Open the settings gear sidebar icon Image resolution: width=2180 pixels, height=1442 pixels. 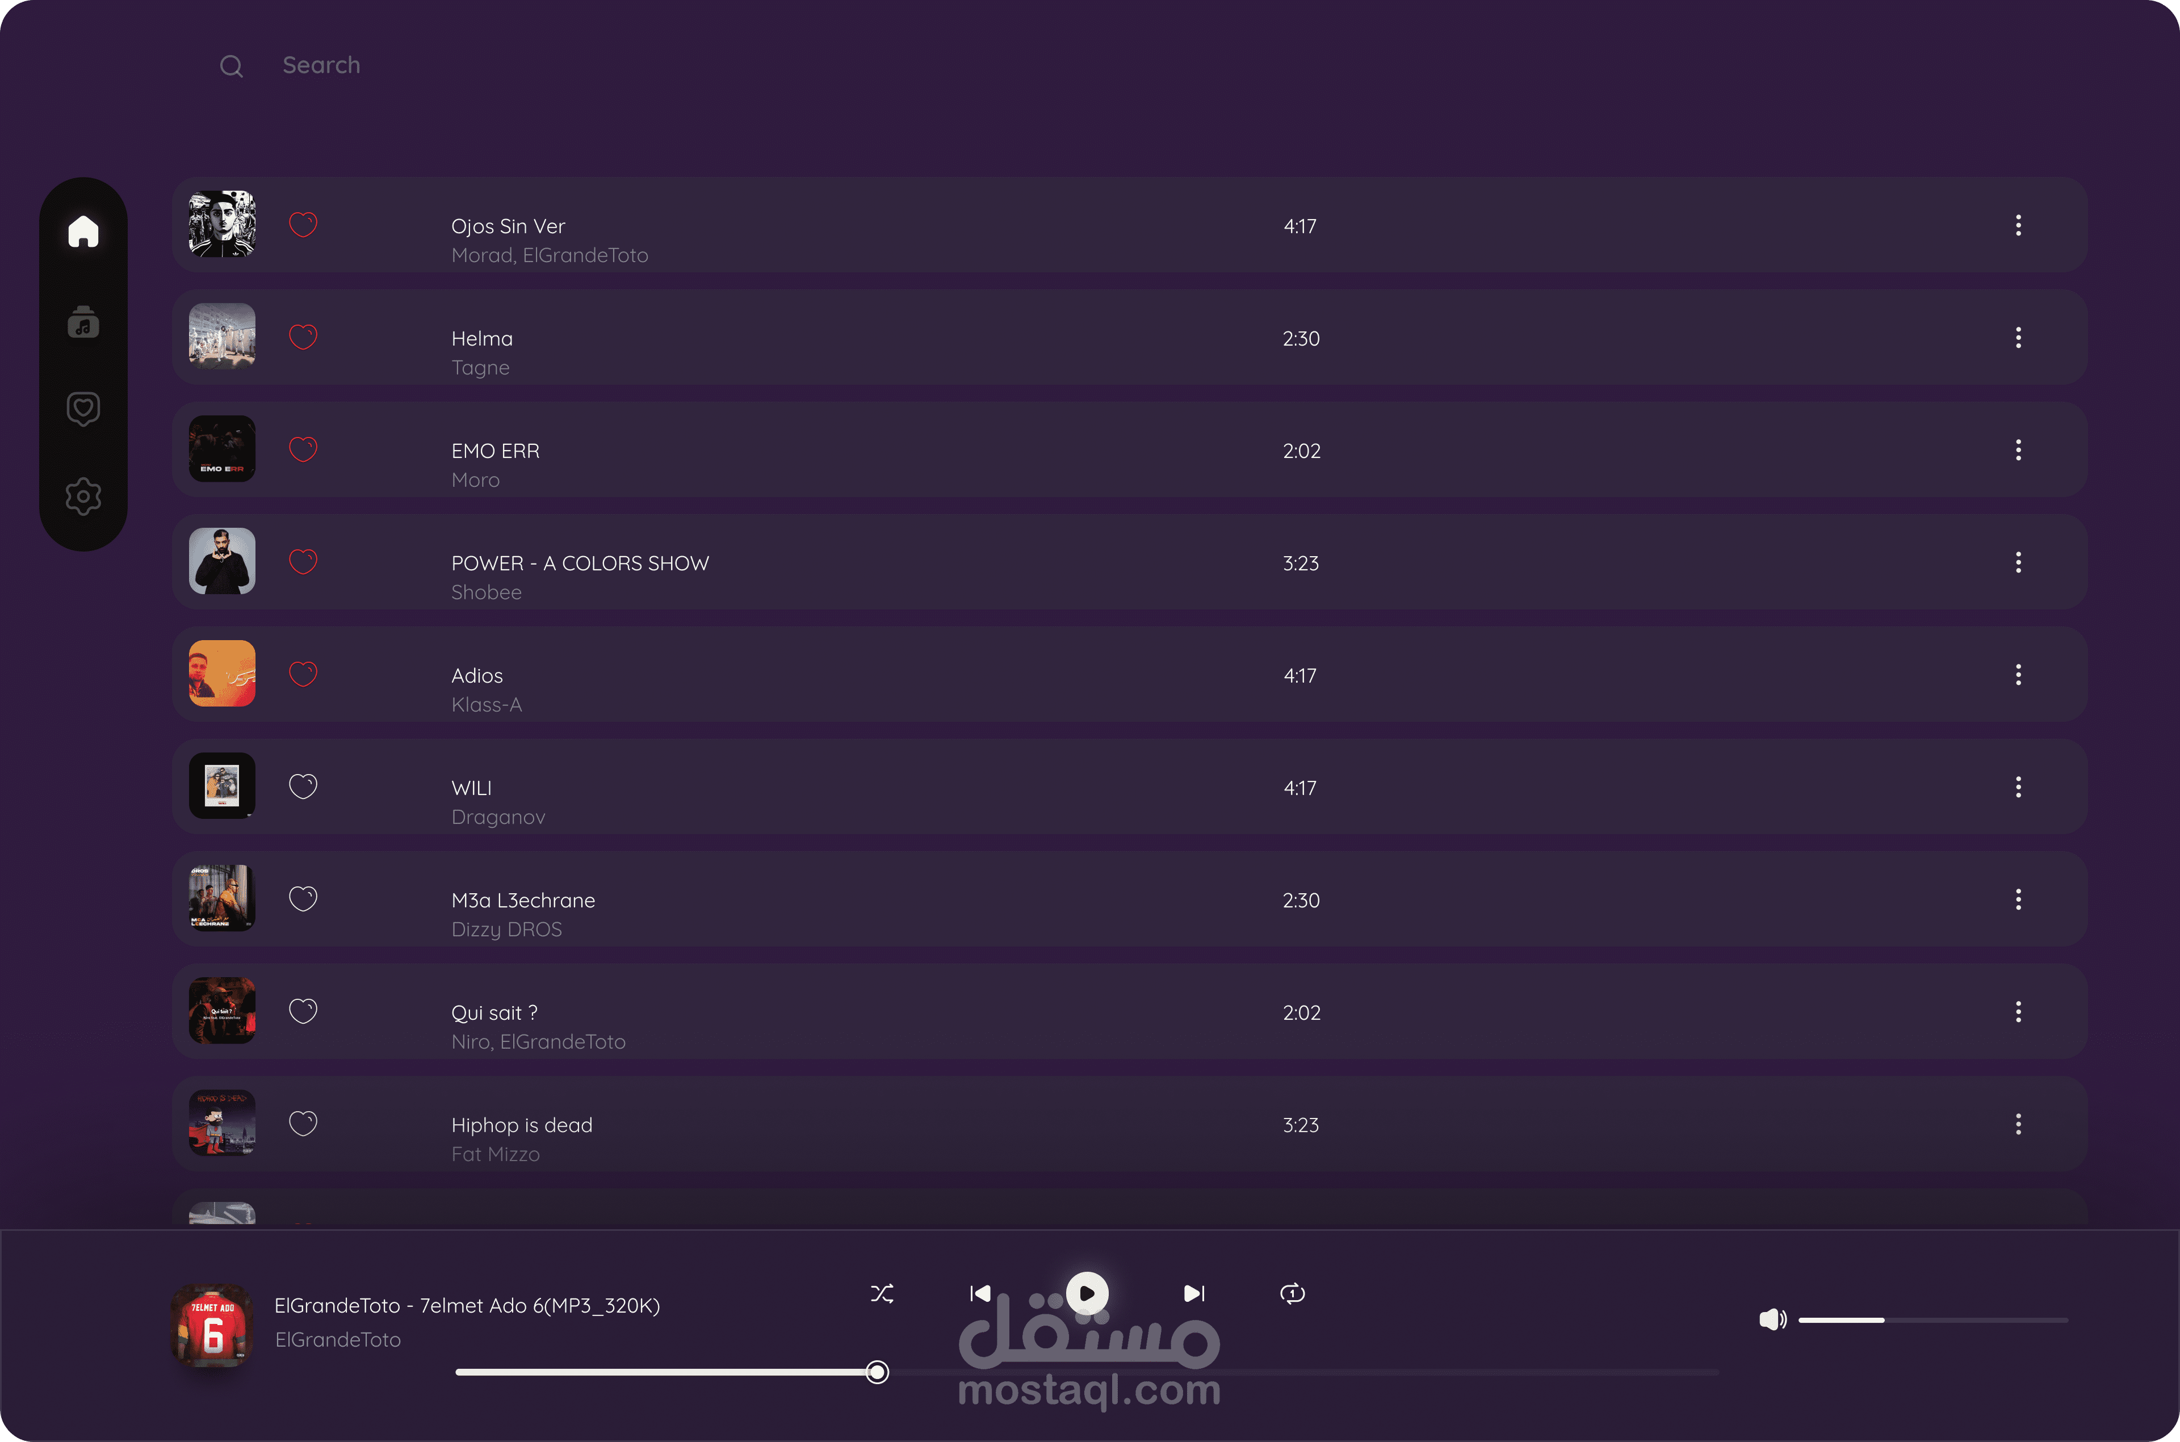tap(83, 497)
